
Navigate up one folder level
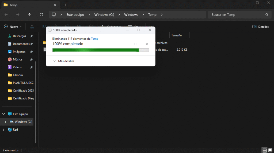29,15
